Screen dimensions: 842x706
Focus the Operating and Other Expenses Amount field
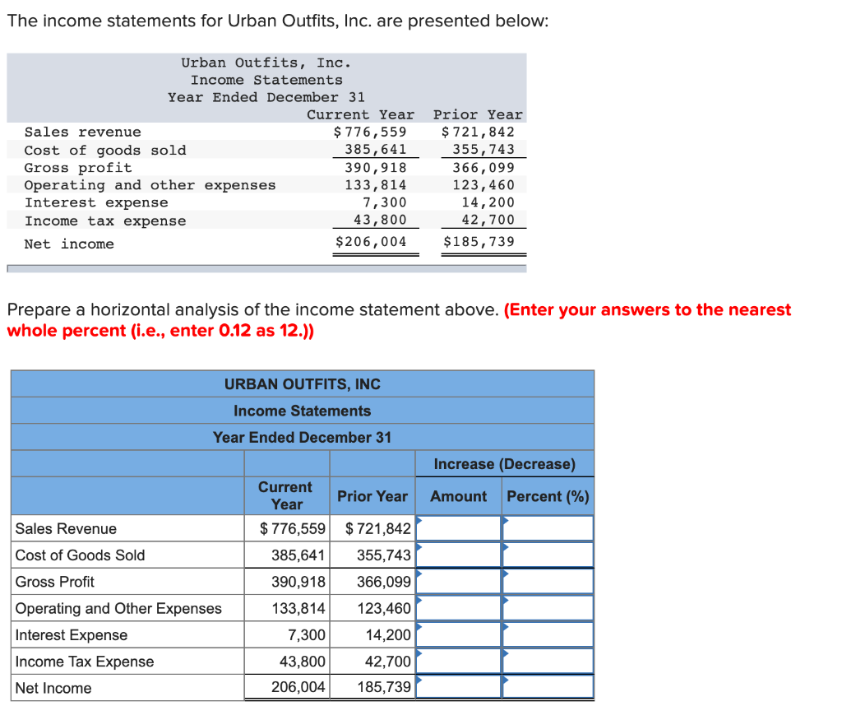pos(459,608)
